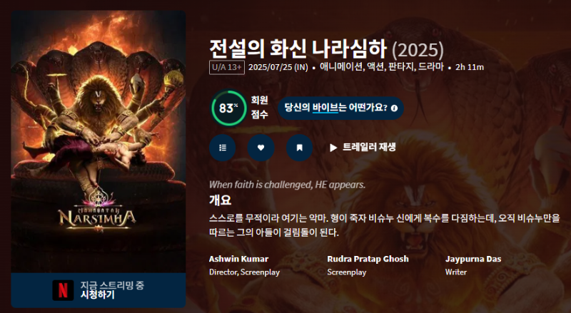Select the 드라마 genre link
The height and width of the screenshot is (313, 571).
[431, 67]
